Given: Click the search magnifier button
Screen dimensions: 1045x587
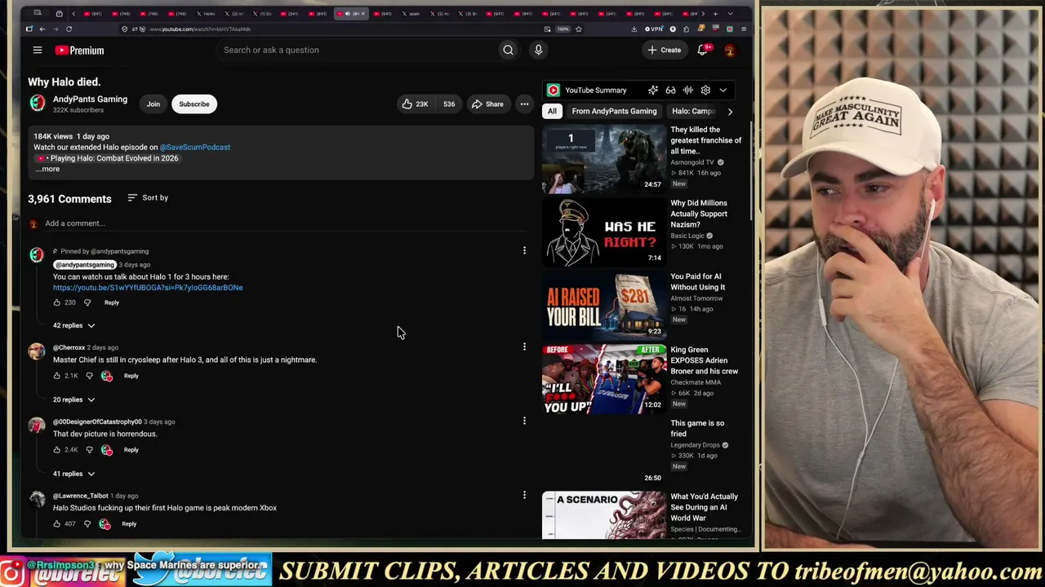Looking at the screenshot, I should pos(508,51).
